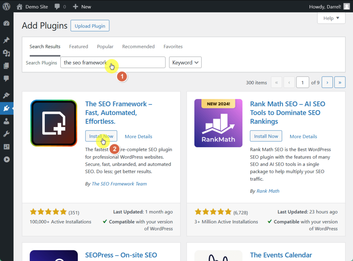Click the plus New icon in admin bar
The height and width of the screenshot is (261, 353).
75,7
